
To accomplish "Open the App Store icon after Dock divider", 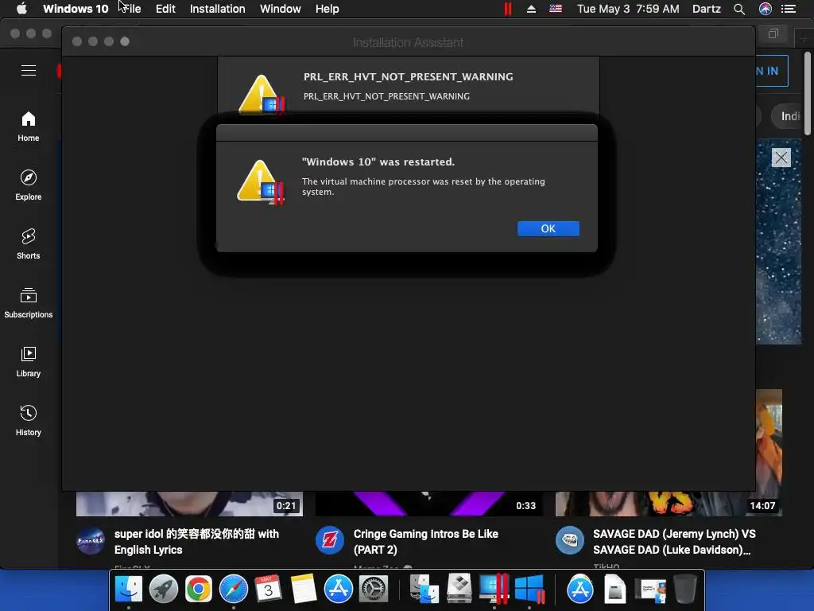I will coord(579,590).
